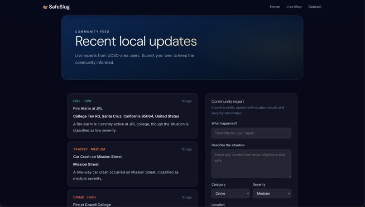Click the 'Location' field label

point(218,205)
